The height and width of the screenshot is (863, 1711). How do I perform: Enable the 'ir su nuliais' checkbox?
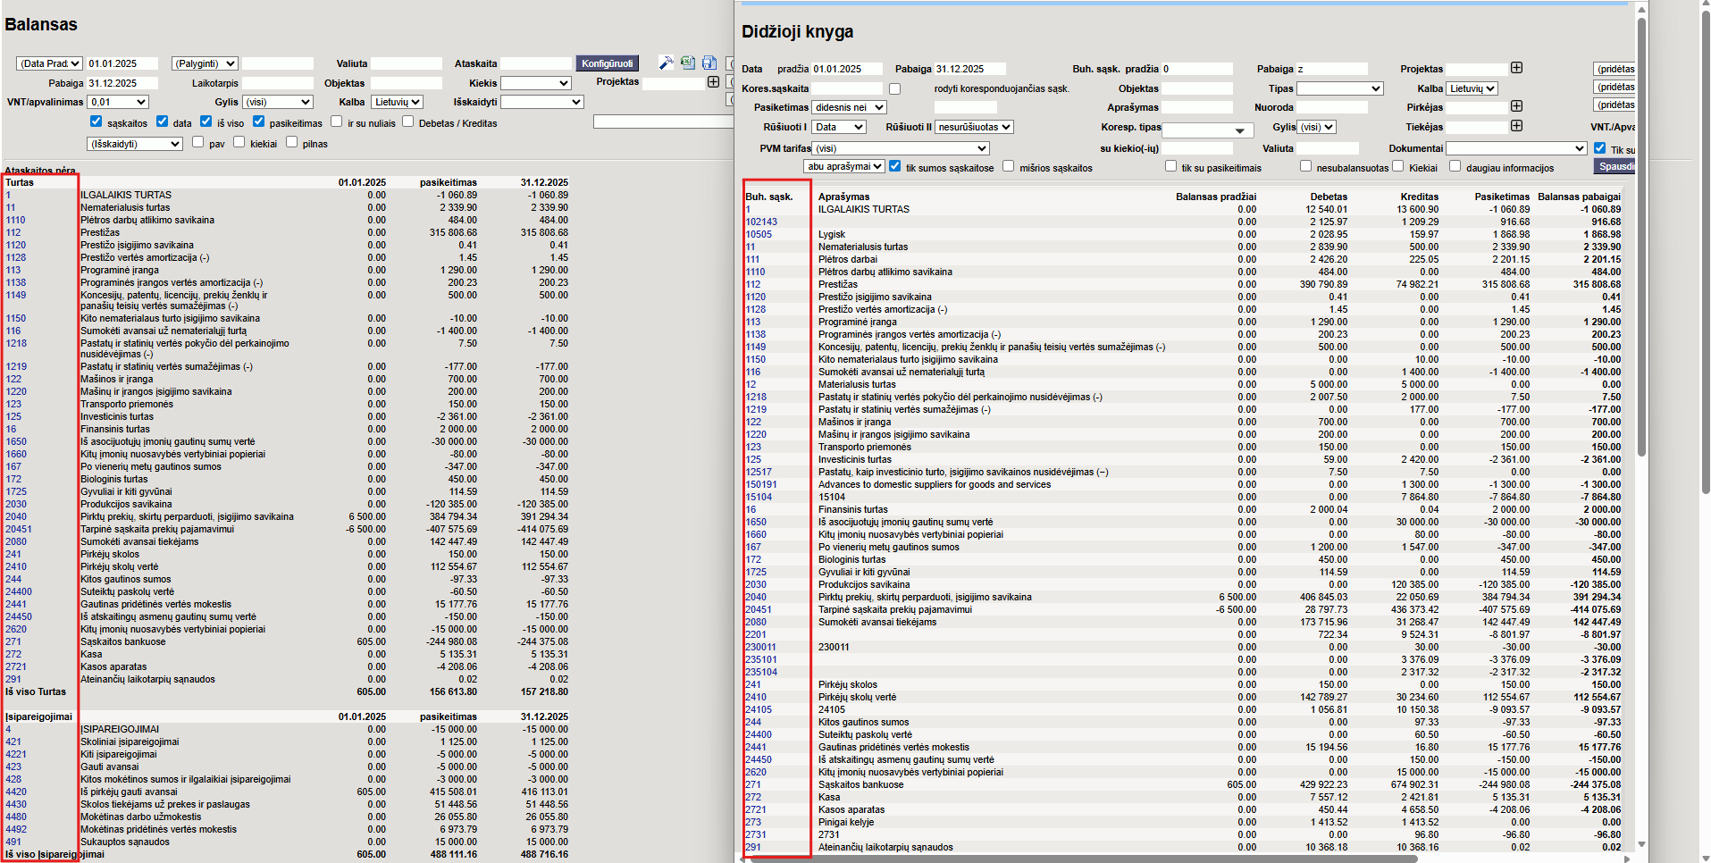pyautogui.click(x=337, y=121)
